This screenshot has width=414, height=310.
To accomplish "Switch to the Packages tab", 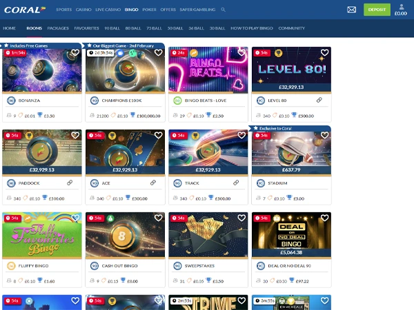I will tap(58, 28).
